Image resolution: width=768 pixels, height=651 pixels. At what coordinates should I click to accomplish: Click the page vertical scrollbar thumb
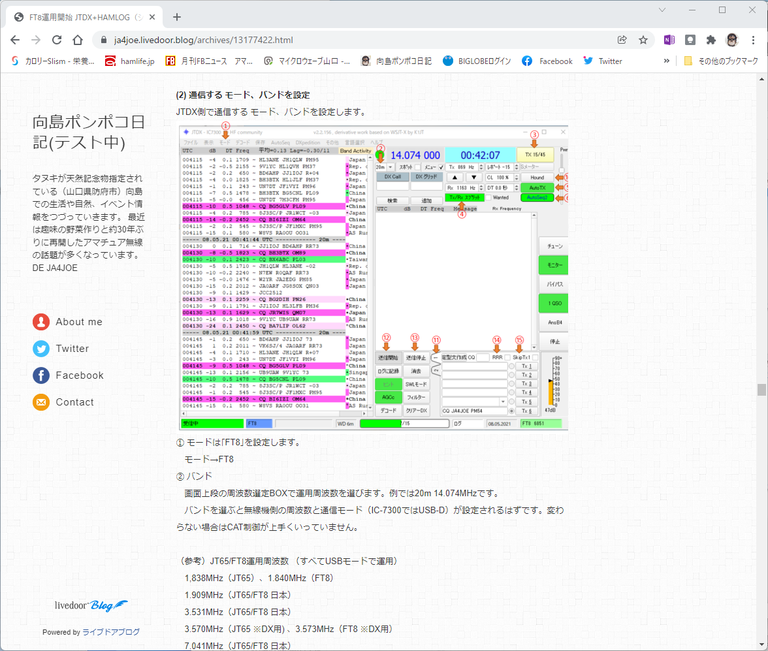[761, 390]
